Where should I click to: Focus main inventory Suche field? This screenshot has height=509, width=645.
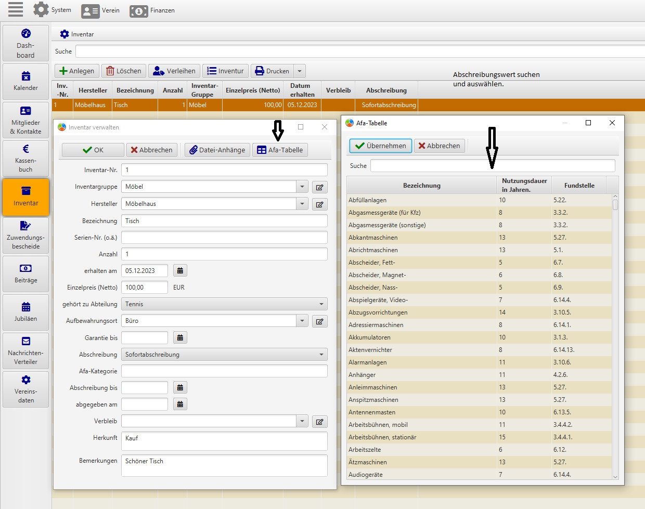point(360,51)
